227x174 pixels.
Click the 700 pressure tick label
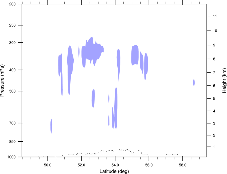point(12,123)
